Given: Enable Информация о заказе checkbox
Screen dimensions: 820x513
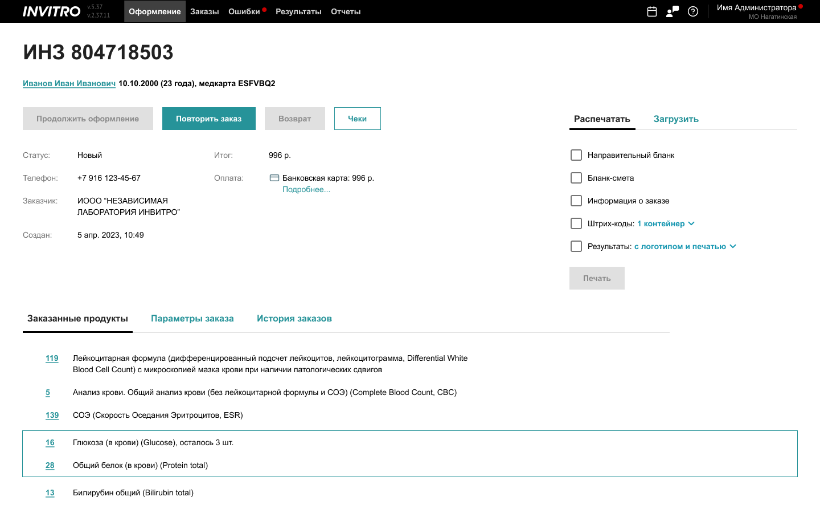Looking at the screenshot, I should [x=576, y=201].
